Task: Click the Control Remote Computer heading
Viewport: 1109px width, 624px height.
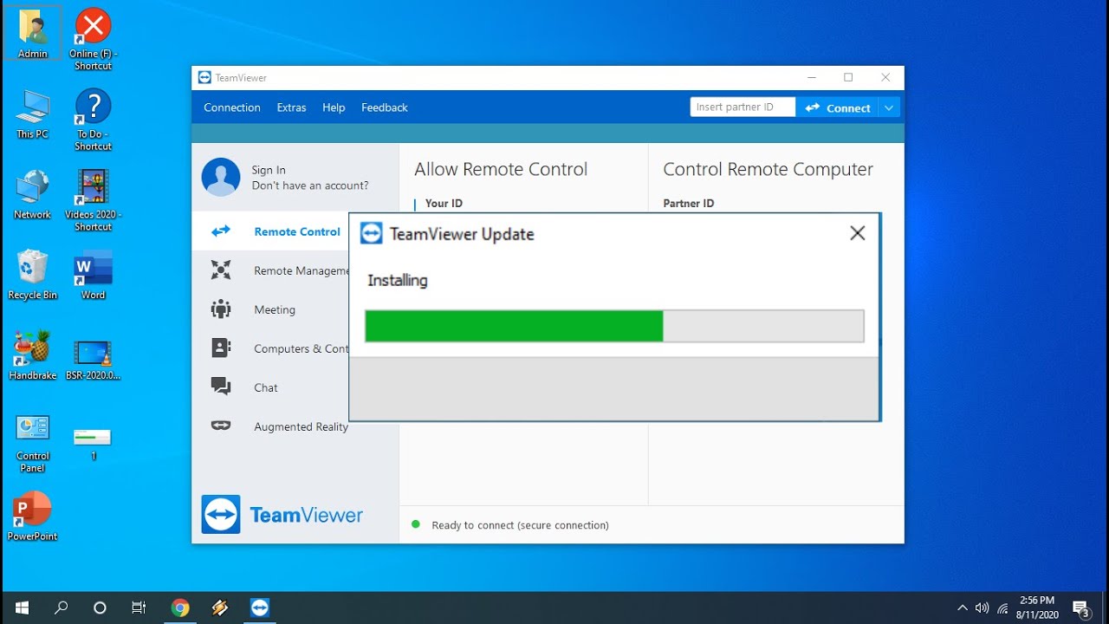Action: 768,169
